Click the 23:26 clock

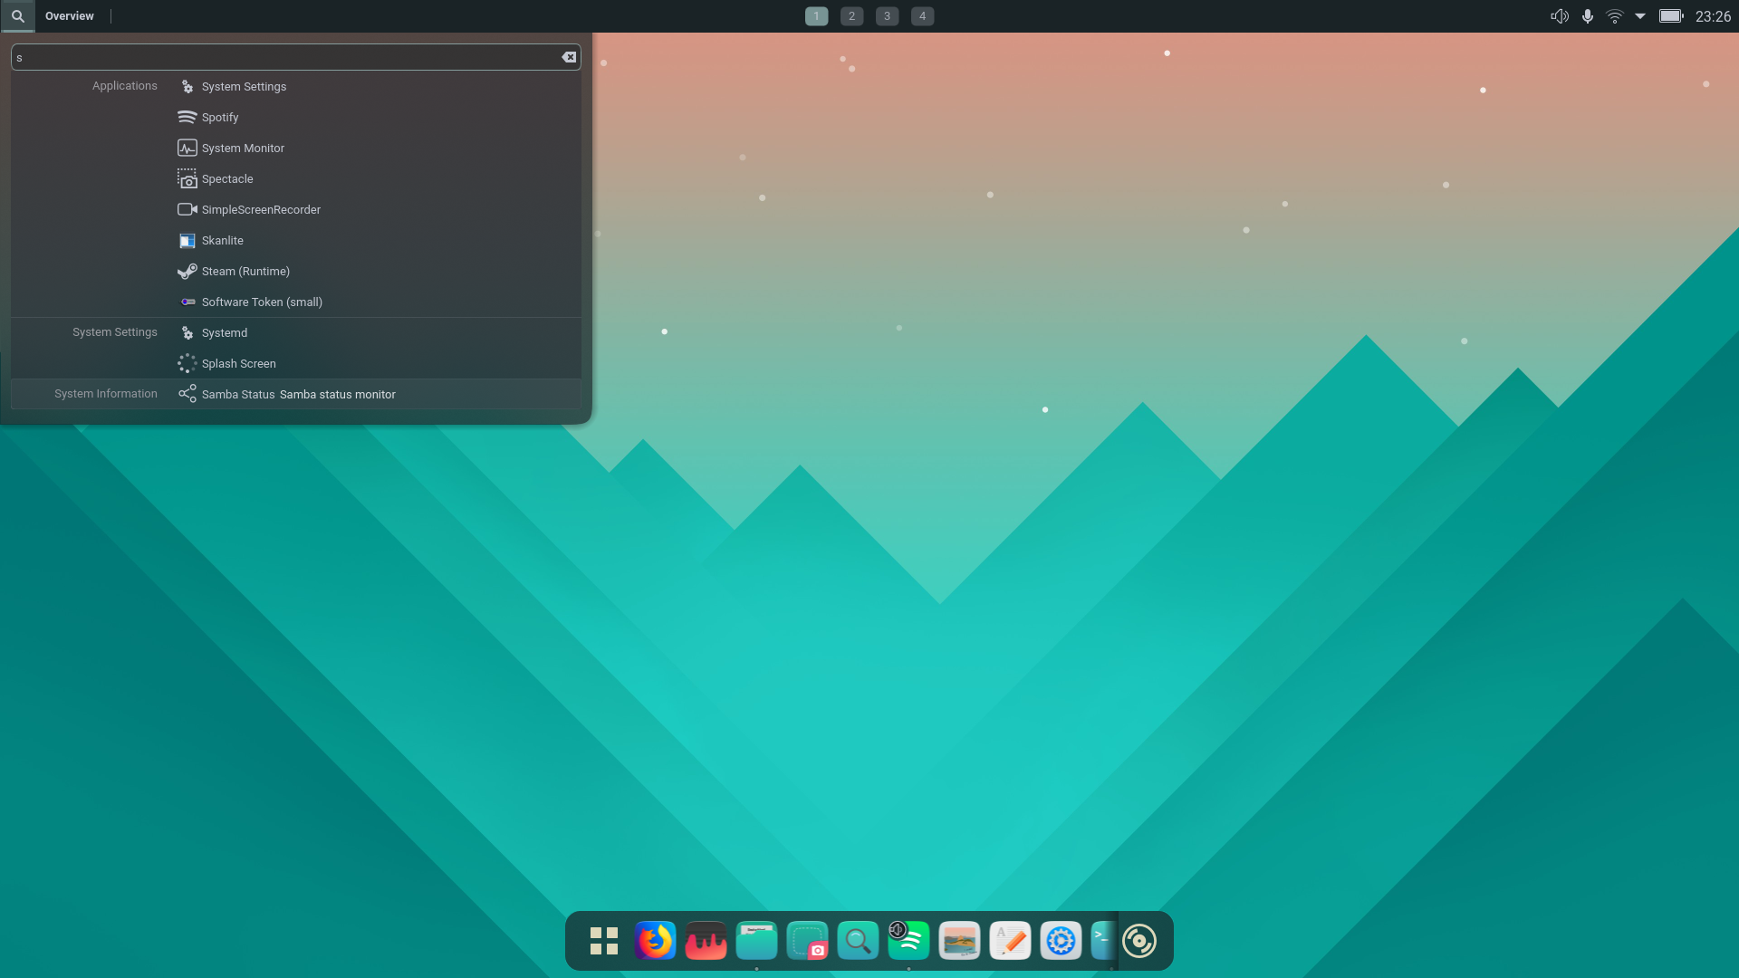[1713, 16]
